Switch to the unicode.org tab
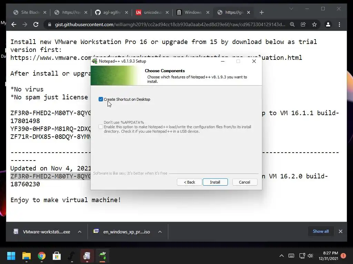The image size is (353, 264). (152, 12)
